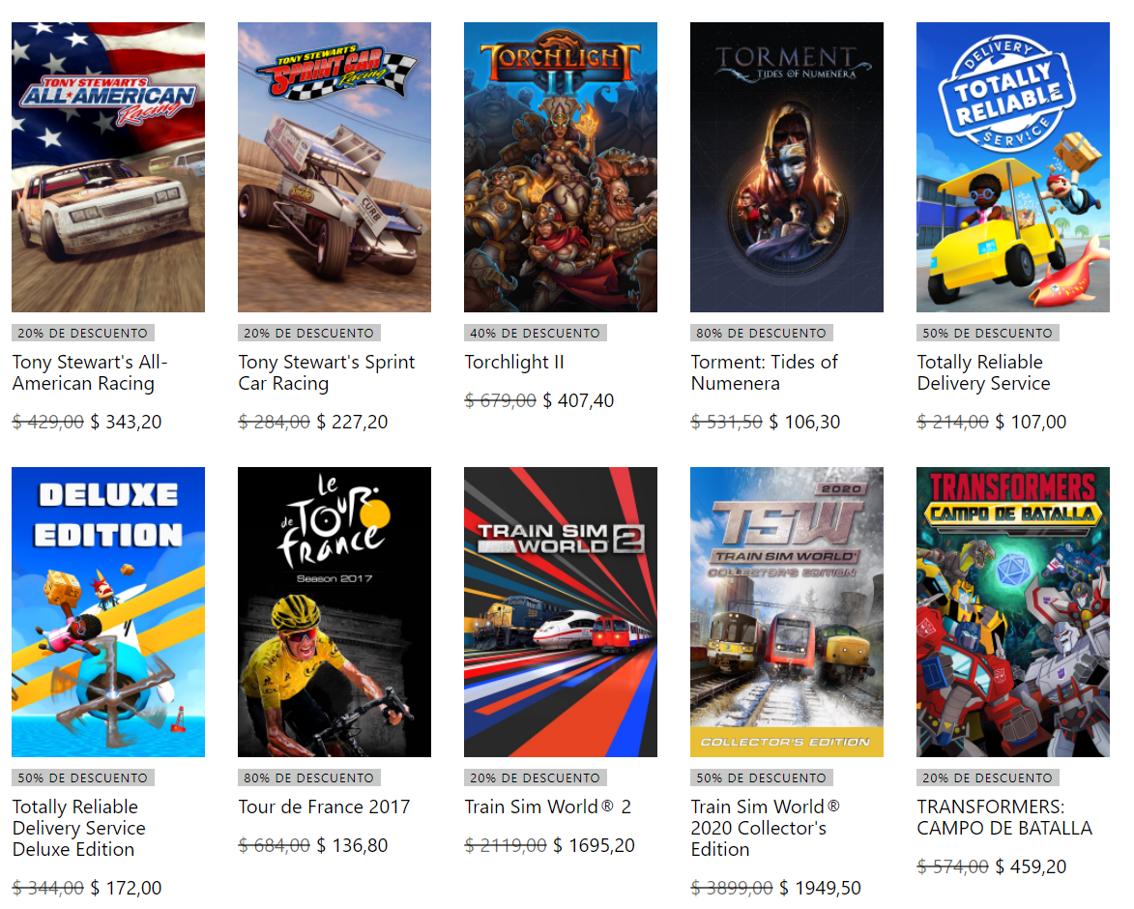Open the Train Sim World® 2 title link
This screenshot has width=1134, height=909.
click(x=547, y=806)
